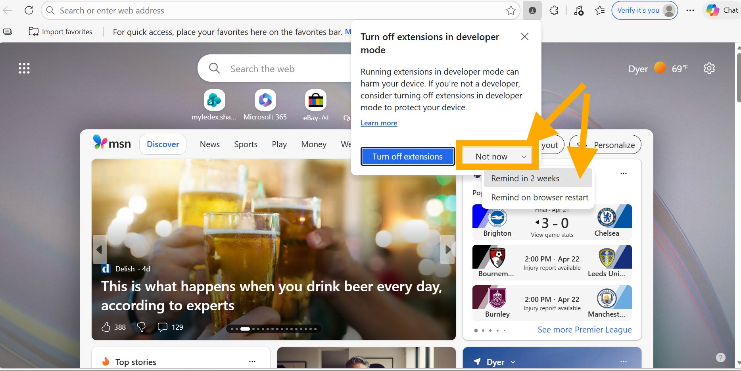Click the help question mark icon
Screen dimensions: 741x371
click(x=721, y=358)
